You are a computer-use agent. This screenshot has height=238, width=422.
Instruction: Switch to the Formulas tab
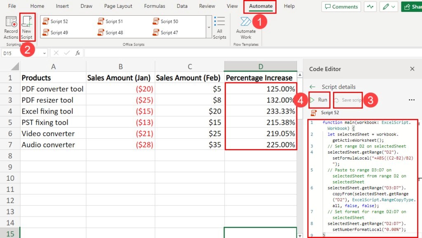click(155, 6)
